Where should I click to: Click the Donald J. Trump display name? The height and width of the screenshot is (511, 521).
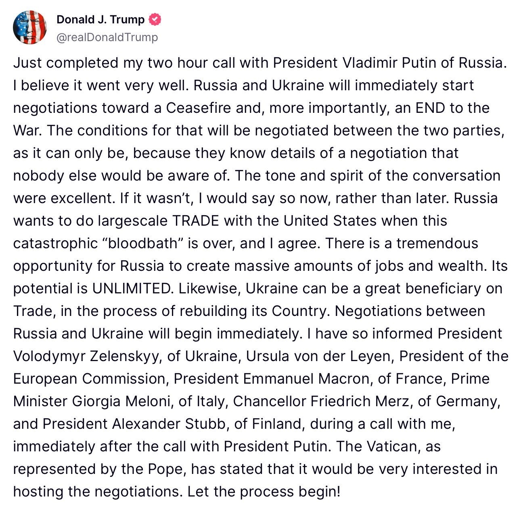[x=100, y=19]
